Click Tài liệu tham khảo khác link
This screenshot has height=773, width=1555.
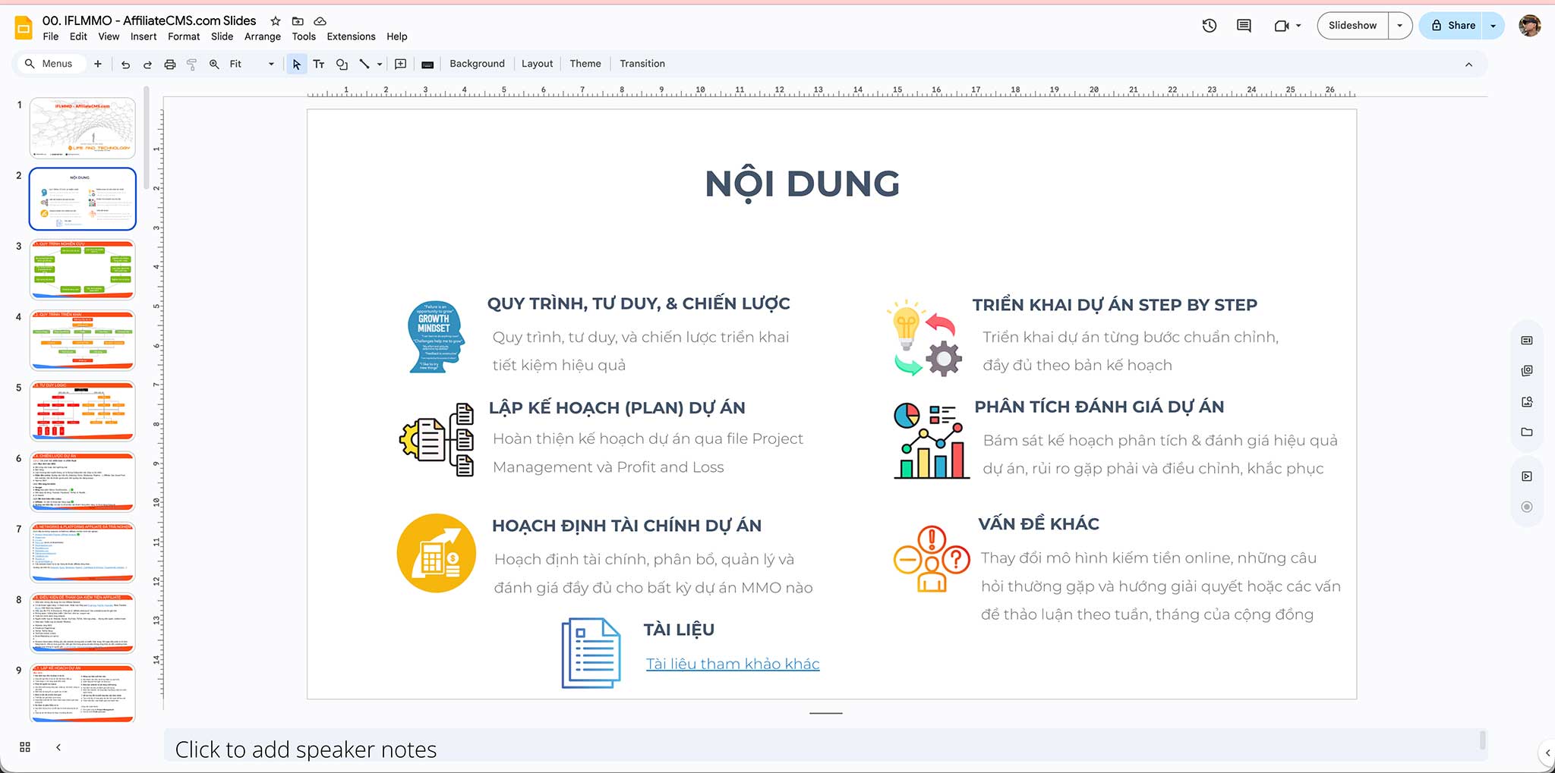[x=733, y=664]
